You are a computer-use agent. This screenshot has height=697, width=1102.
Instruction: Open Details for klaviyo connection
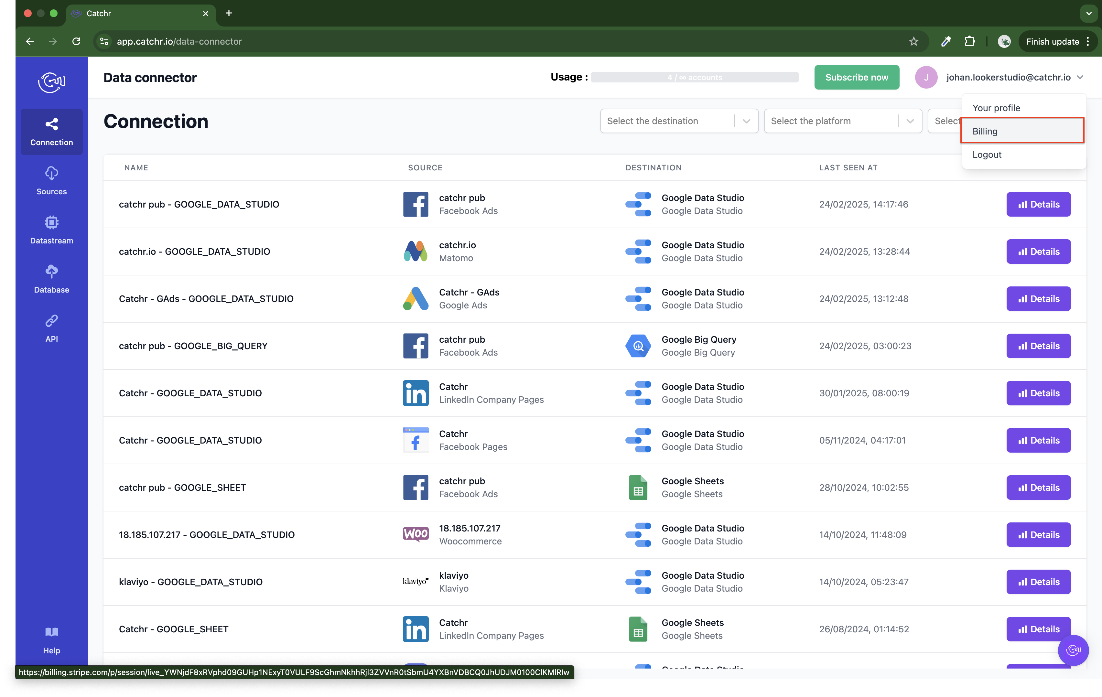tap(1038, 582)
